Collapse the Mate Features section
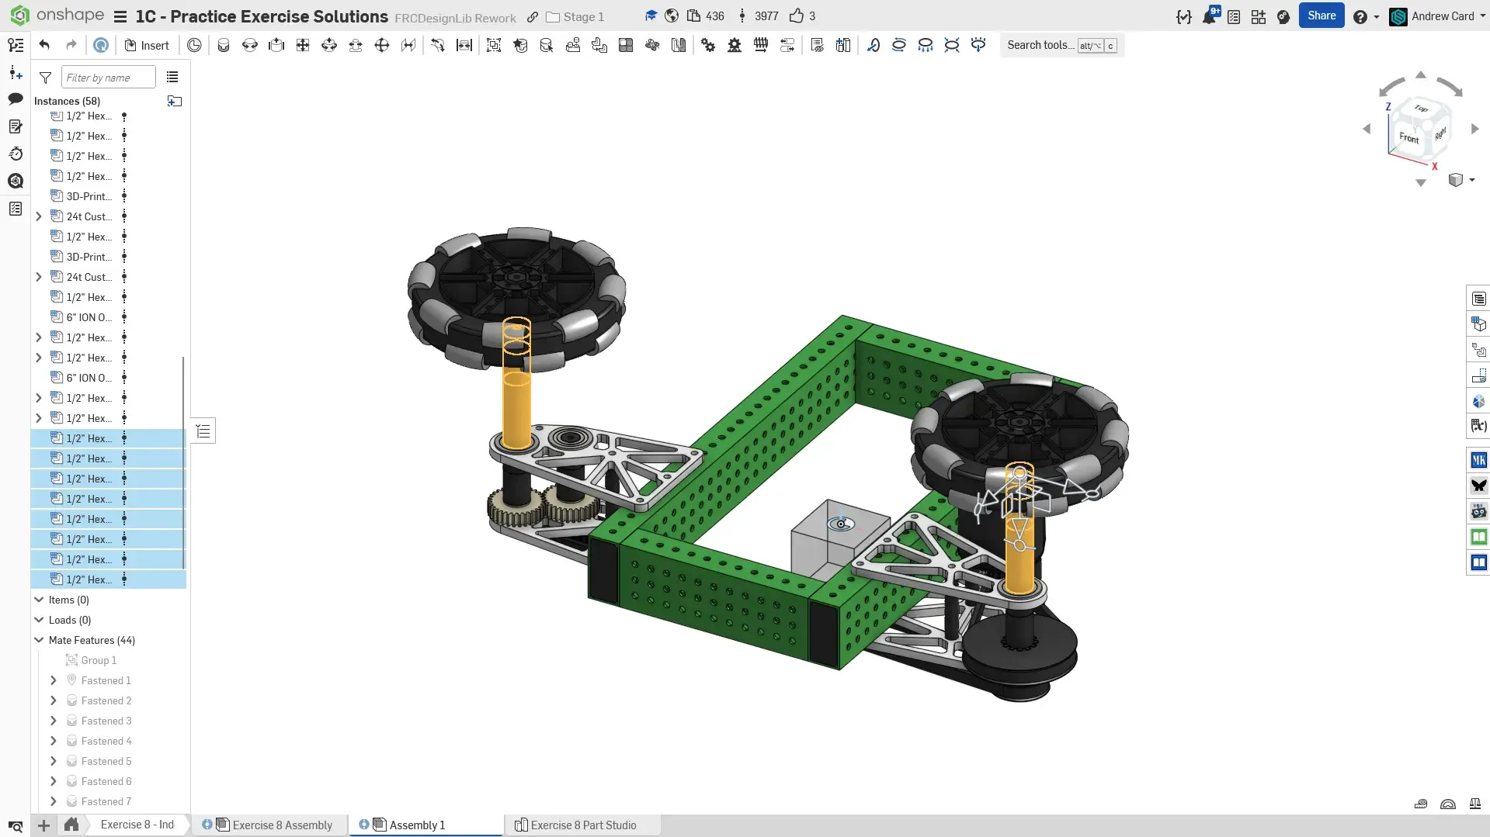The height and width of the screenshot is (837, 1490). [39, 640]
